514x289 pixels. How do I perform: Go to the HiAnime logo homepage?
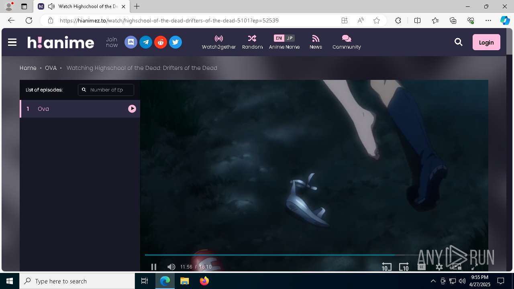(x=61, y=42)
